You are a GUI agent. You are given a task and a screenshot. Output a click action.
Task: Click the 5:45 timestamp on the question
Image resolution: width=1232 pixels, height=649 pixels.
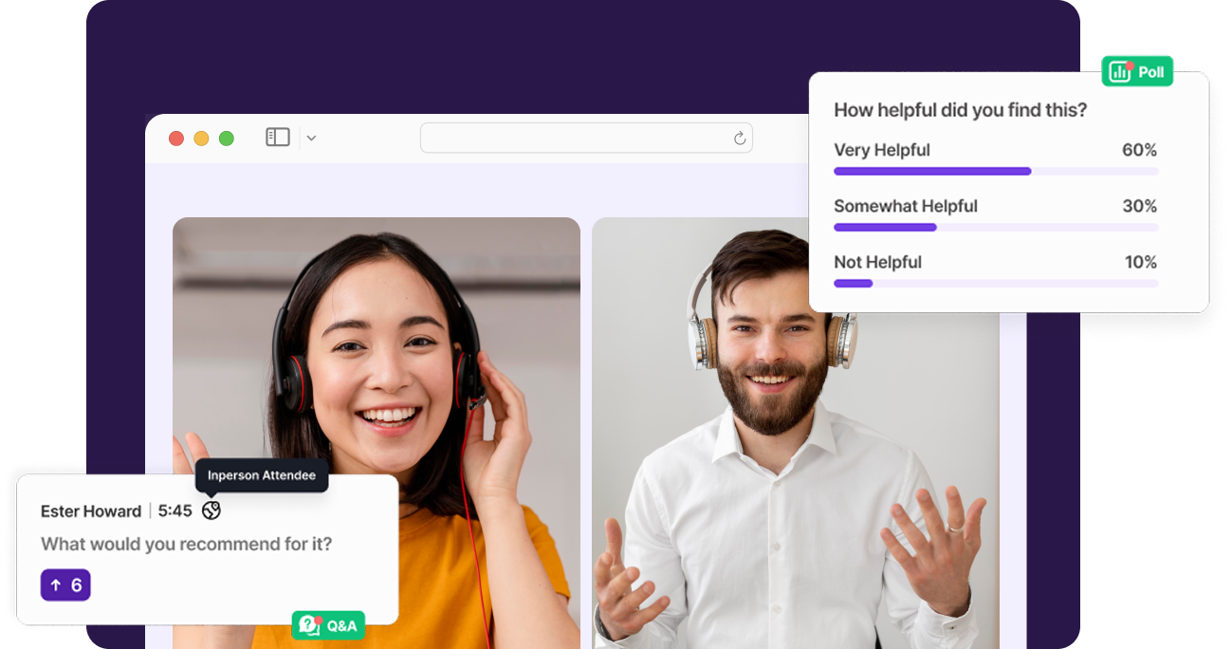click(x=175, y=511)
